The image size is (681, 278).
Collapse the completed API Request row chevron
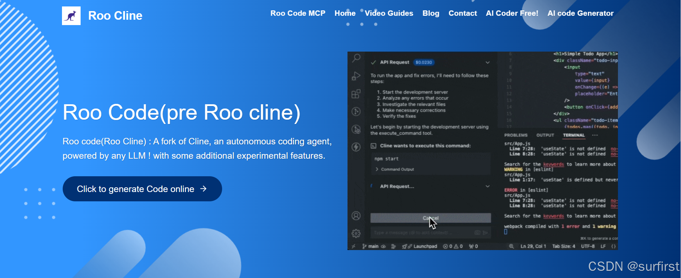(488, 63)
